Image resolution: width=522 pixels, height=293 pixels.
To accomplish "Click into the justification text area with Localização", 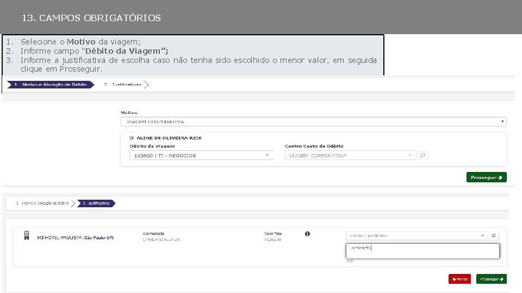I will click(422, 251).
